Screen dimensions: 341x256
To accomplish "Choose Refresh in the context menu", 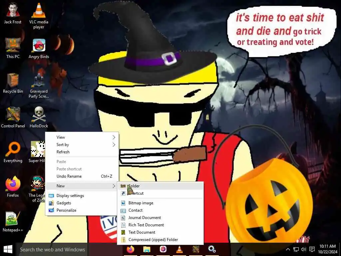I will pyautogui.click(x=82, y=152).
